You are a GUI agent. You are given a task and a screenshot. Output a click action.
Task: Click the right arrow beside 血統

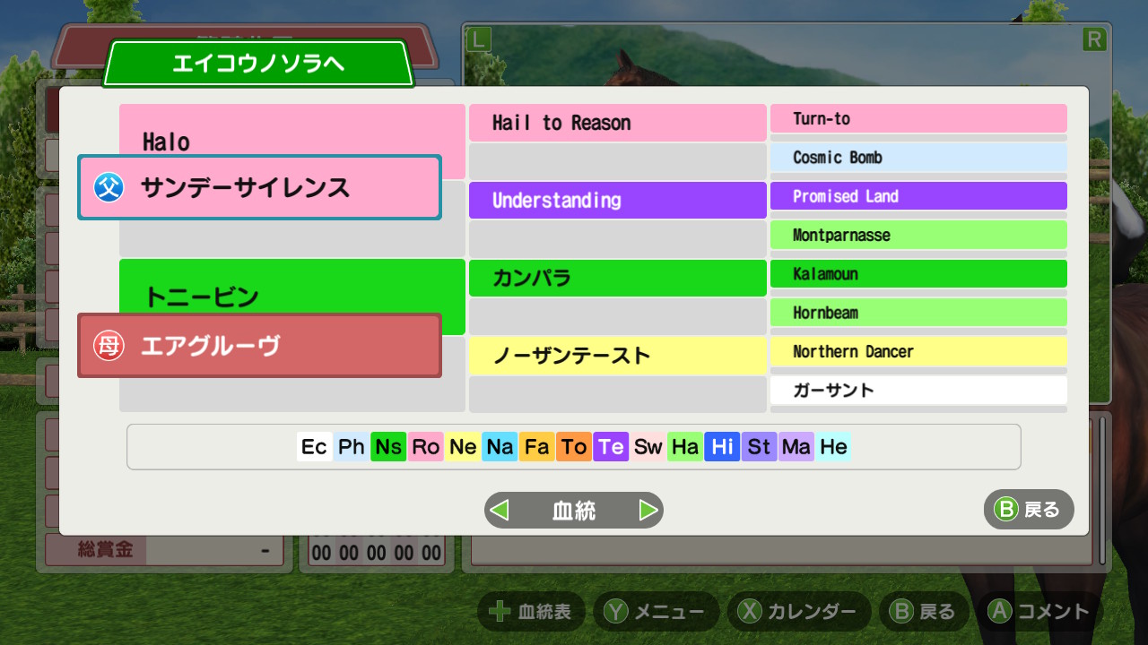coord(648,511)
